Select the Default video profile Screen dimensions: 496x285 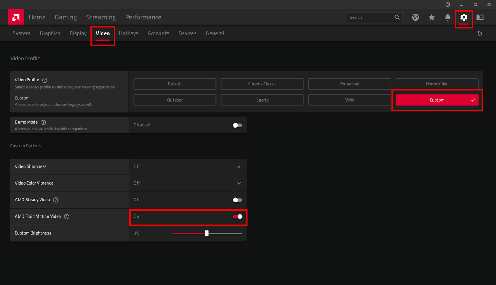point(175,84)
